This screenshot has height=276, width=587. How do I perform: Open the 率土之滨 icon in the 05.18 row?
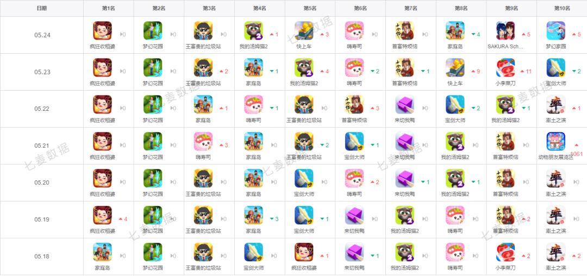(556, 252)
